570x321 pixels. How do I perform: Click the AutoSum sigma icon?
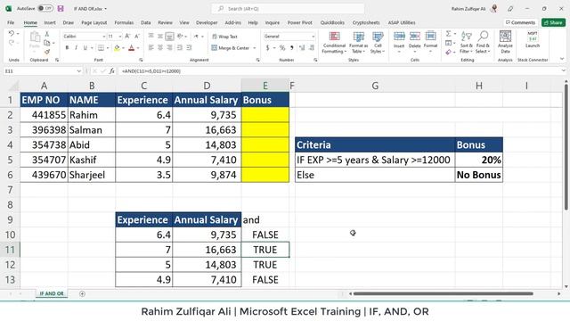tap(449, 34)
